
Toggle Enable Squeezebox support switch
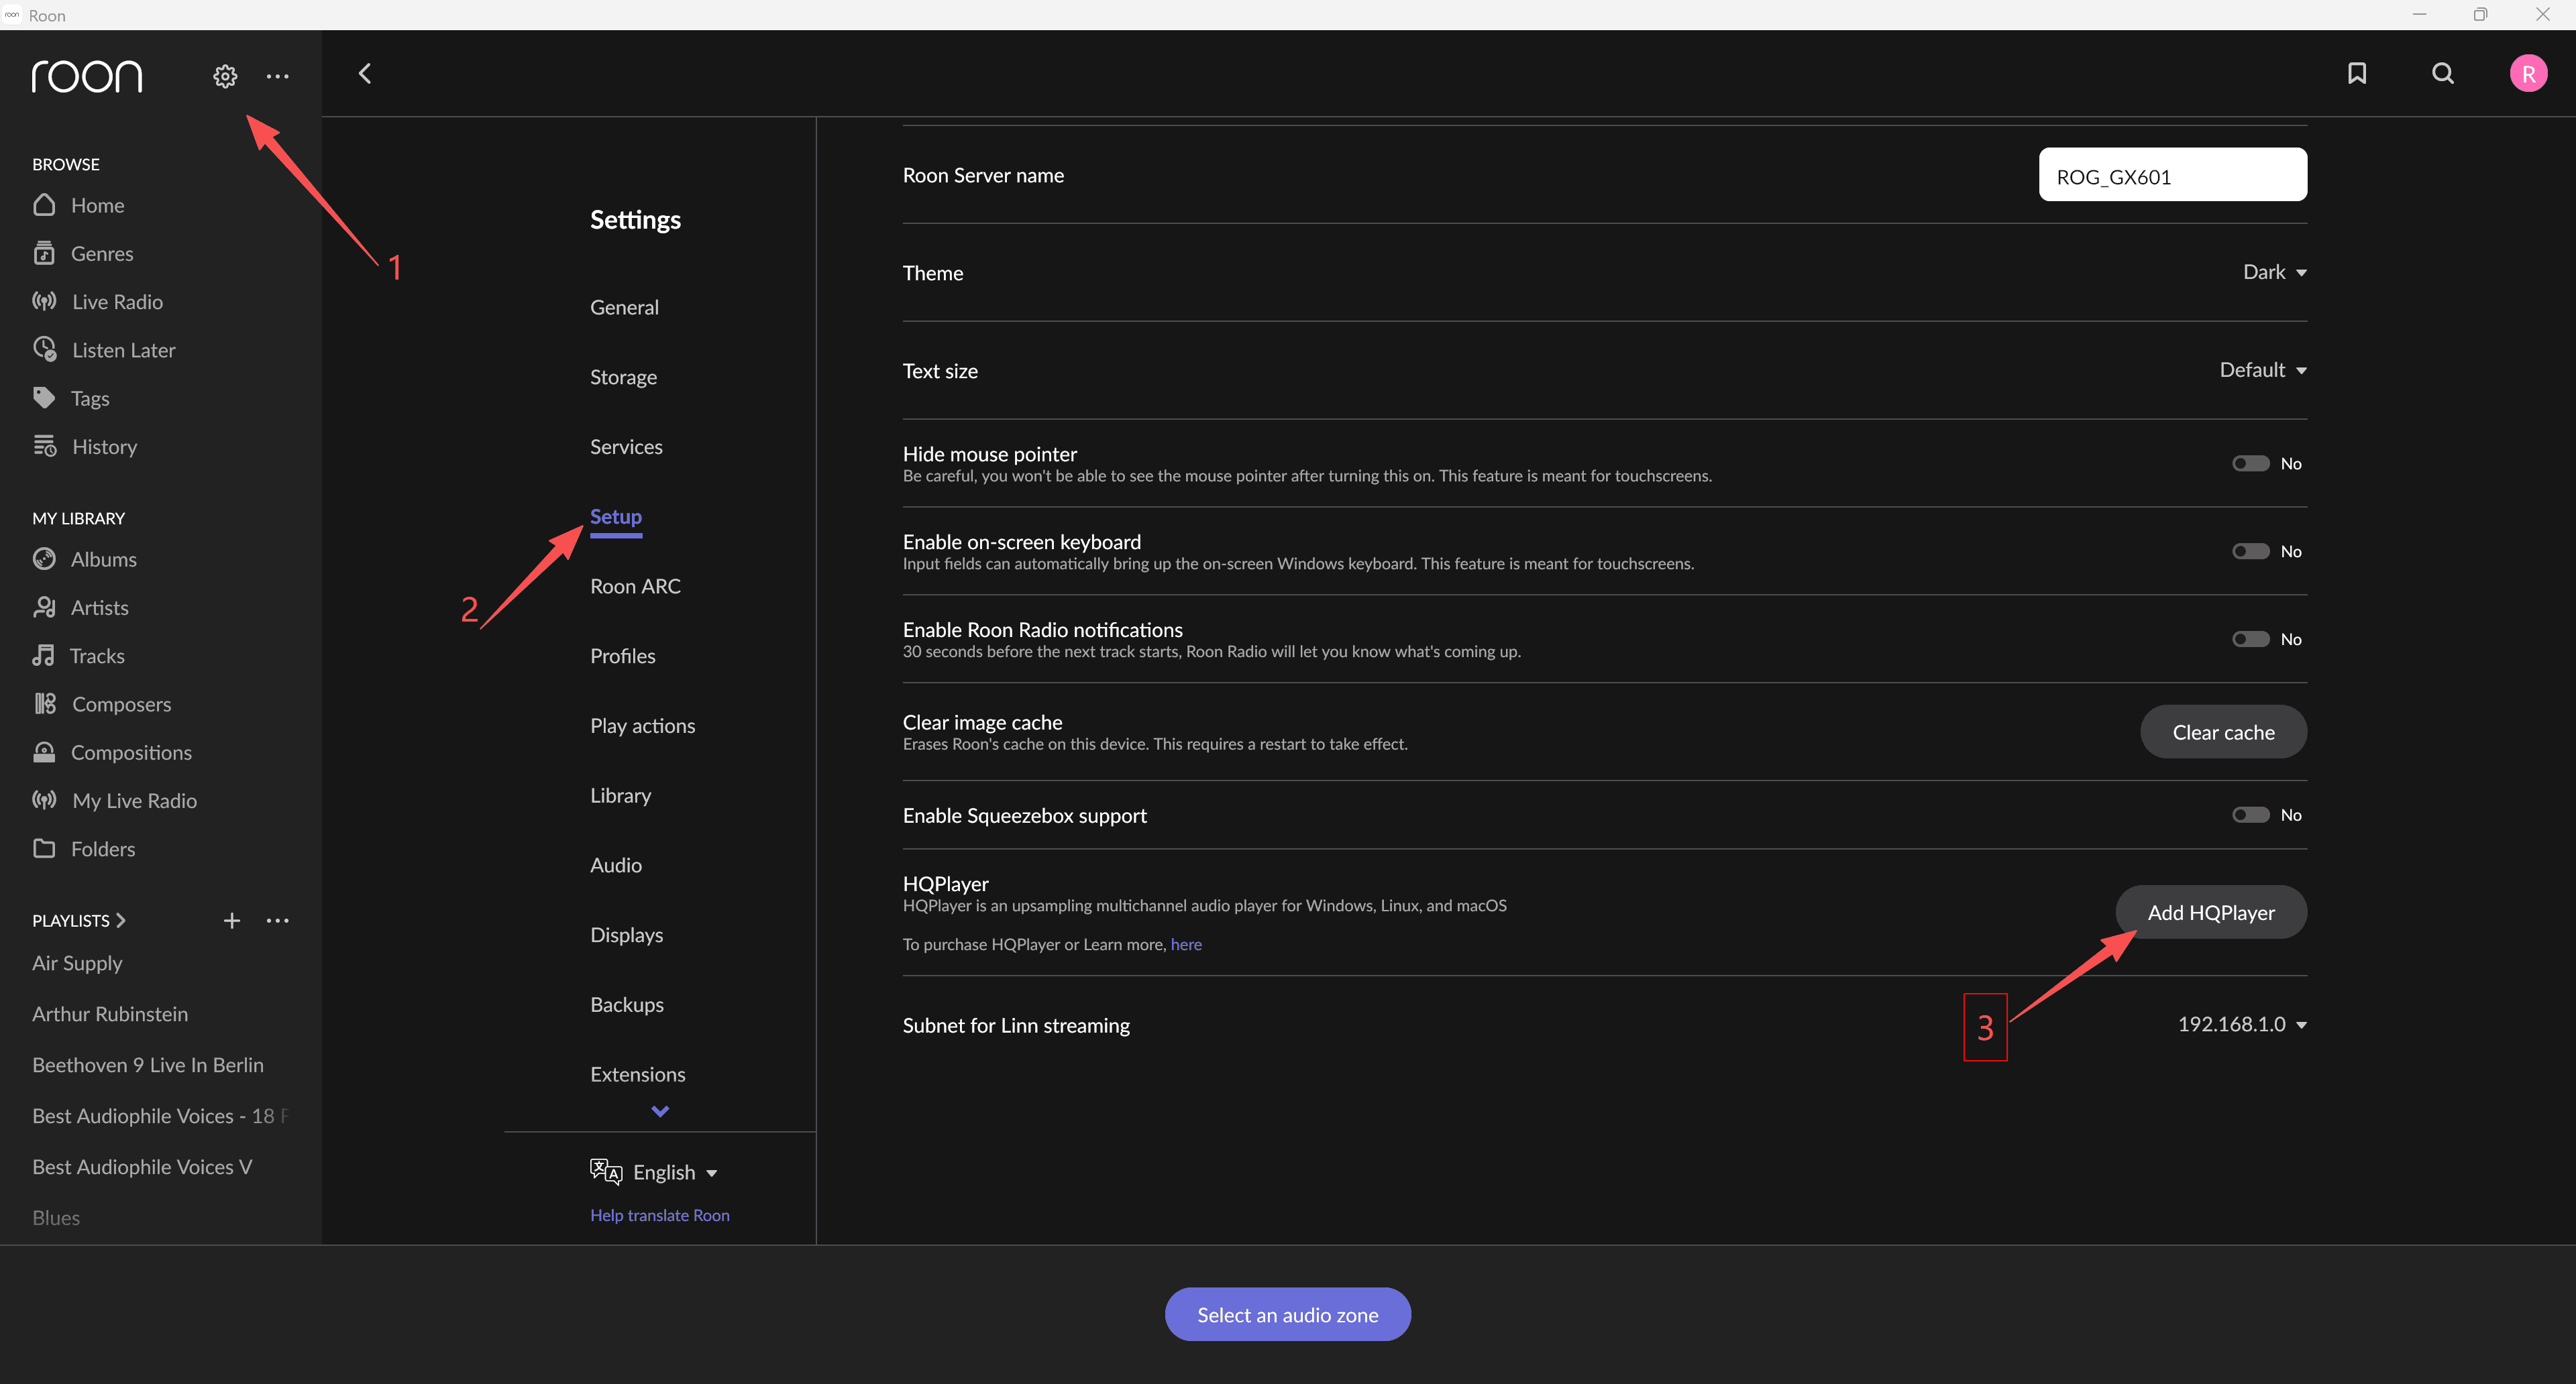2250,815
